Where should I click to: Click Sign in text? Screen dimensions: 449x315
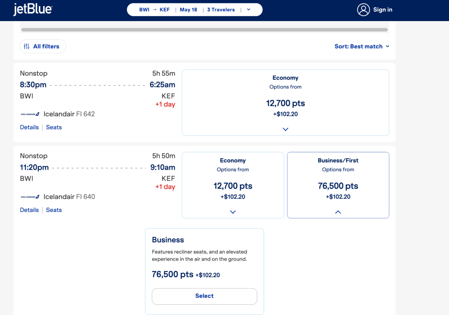382,10
